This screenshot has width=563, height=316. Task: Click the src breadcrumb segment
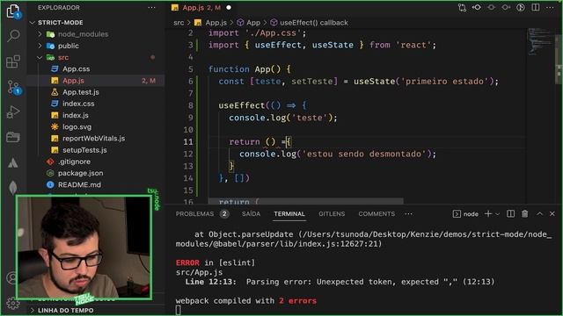pyautogui.click(x=179, y=23)
